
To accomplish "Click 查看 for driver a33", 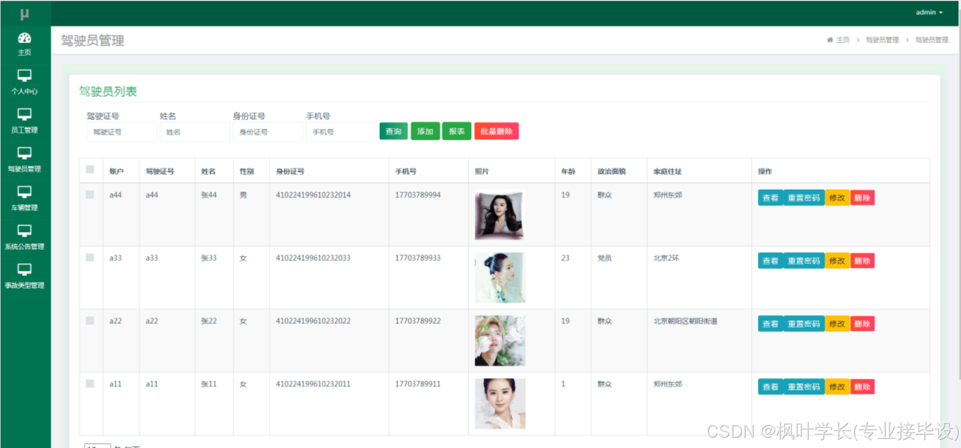I will click(x=770, y=261).
